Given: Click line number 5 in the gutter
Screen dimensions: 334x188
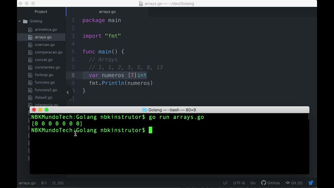Looking at the screenshot, I should (73, 52).
